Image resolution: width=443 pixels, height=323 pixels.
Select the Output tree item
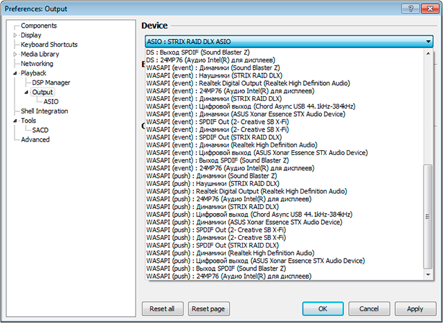coord(42,92)
